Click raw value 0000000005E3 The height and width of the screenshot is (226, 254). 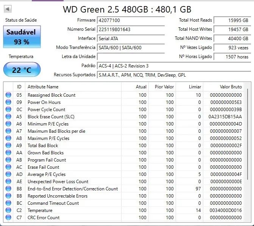[226, 102]
